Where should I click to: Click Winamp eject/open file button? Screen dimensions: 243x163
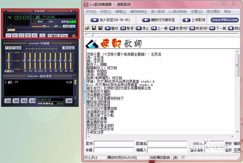(x=42, y=36)
